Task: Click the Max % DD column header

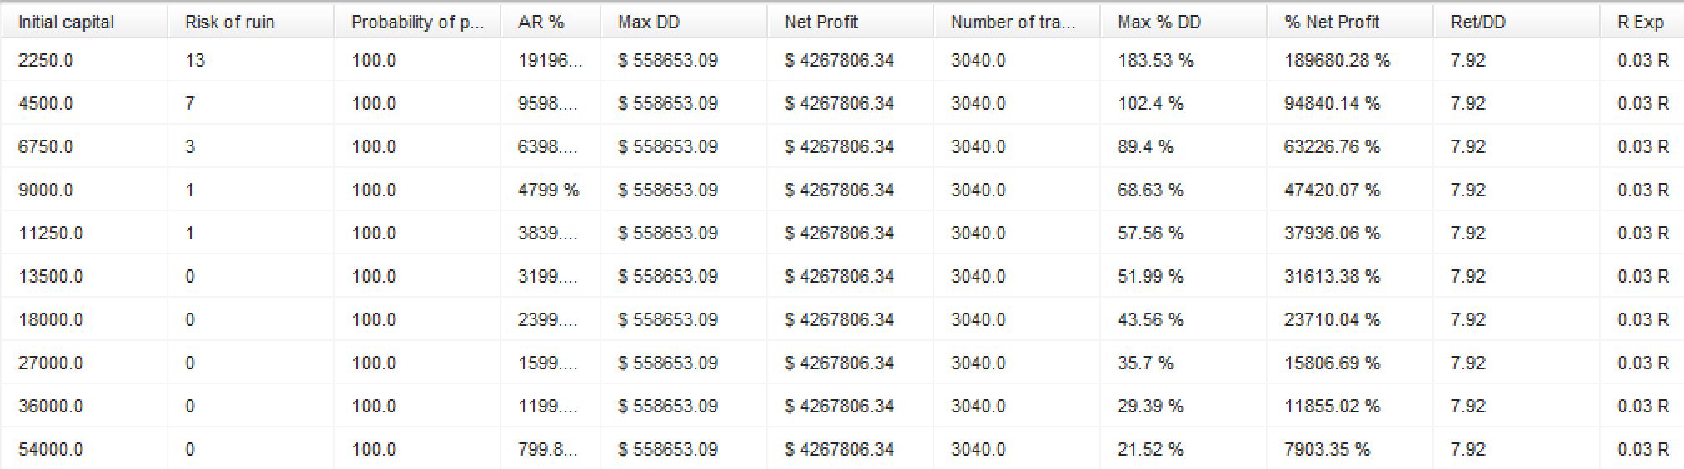Action: (x=1183, y=22)
